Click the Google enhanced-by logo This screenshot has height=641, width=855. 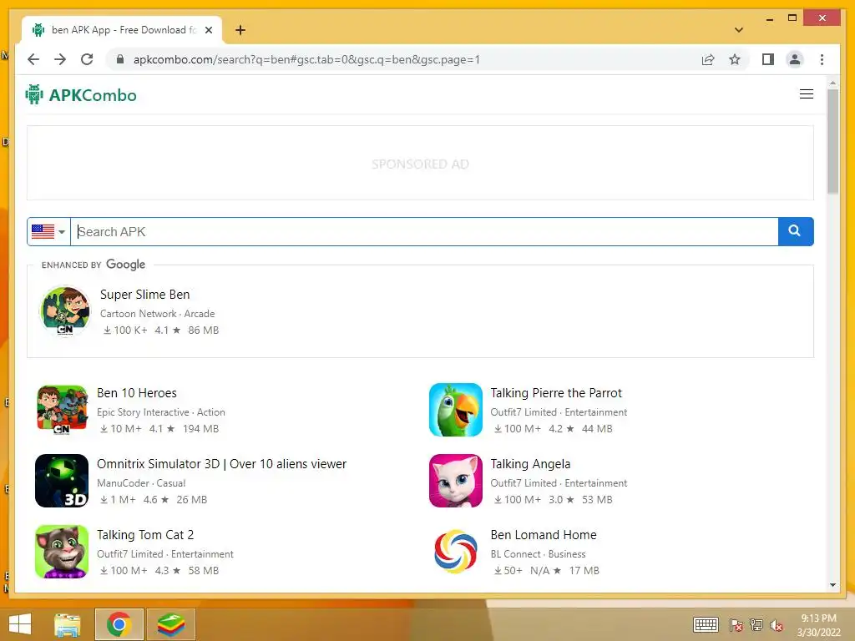[x=125, y=265]
